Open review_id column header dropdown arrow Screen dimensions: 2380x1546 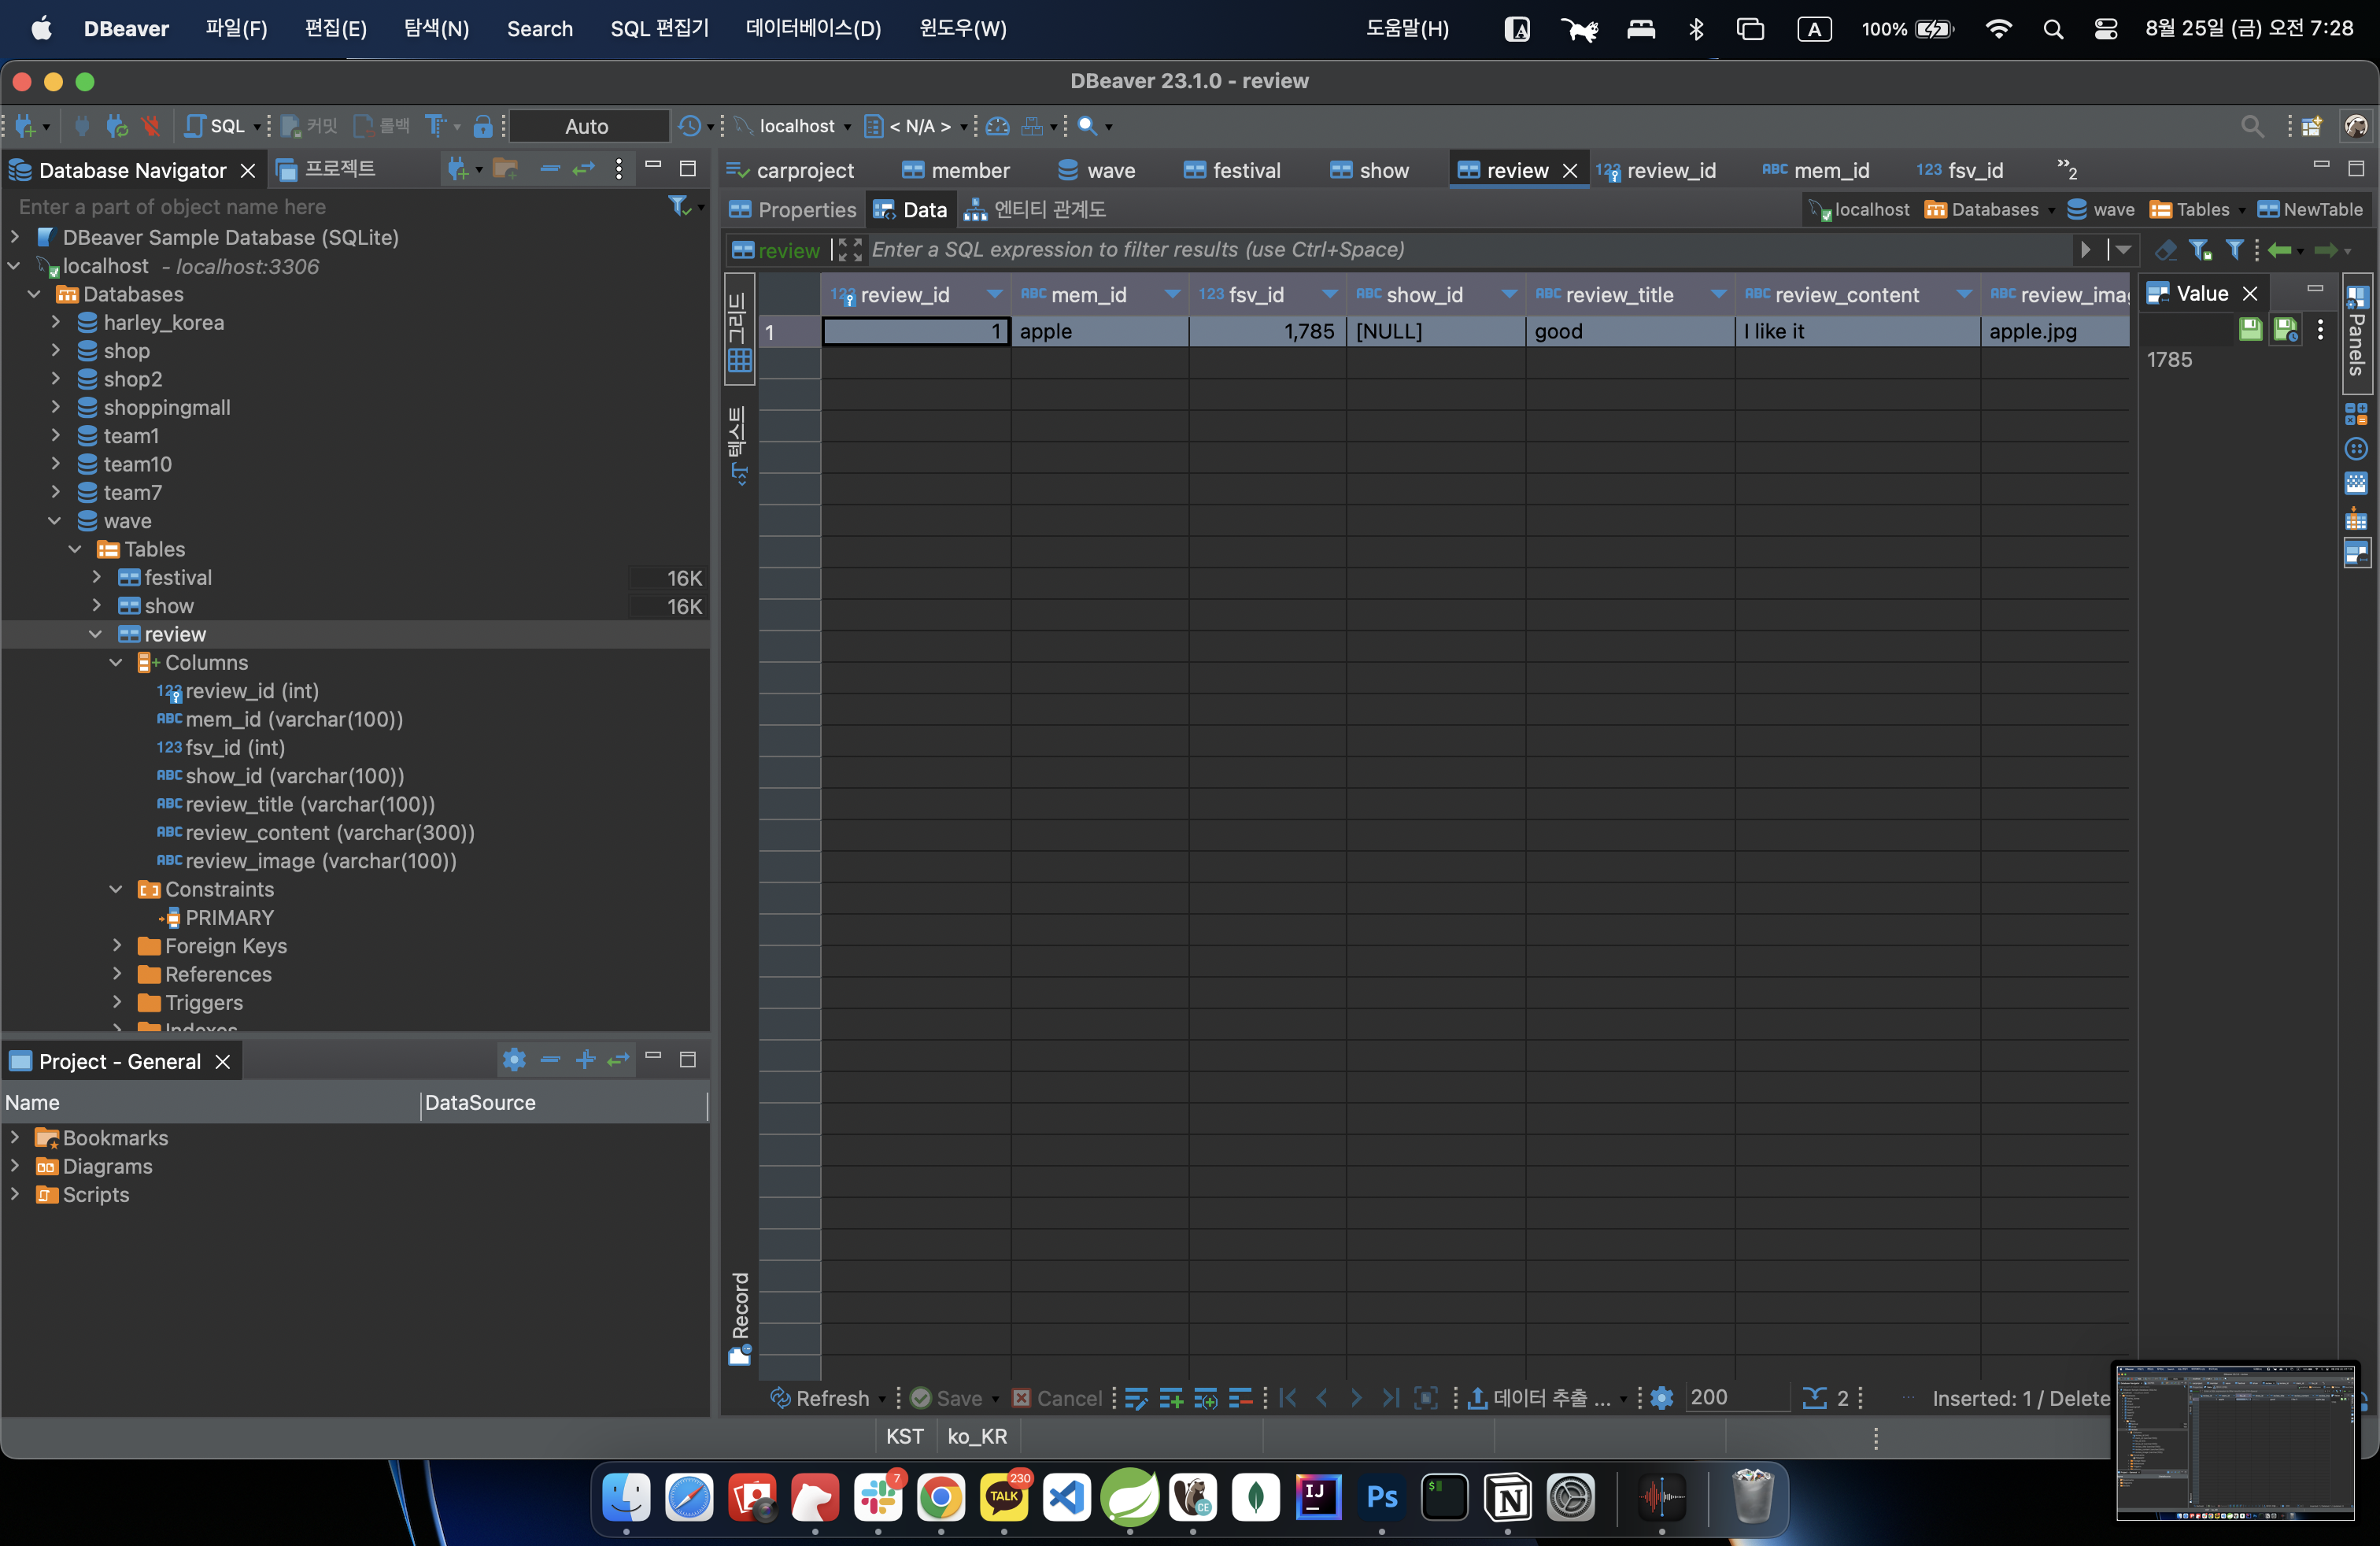point(993,294)
